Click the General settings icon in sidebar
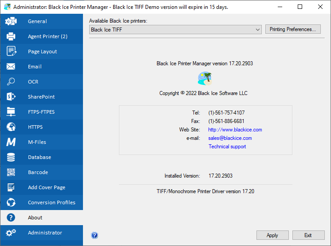 [x=11, y=21]
